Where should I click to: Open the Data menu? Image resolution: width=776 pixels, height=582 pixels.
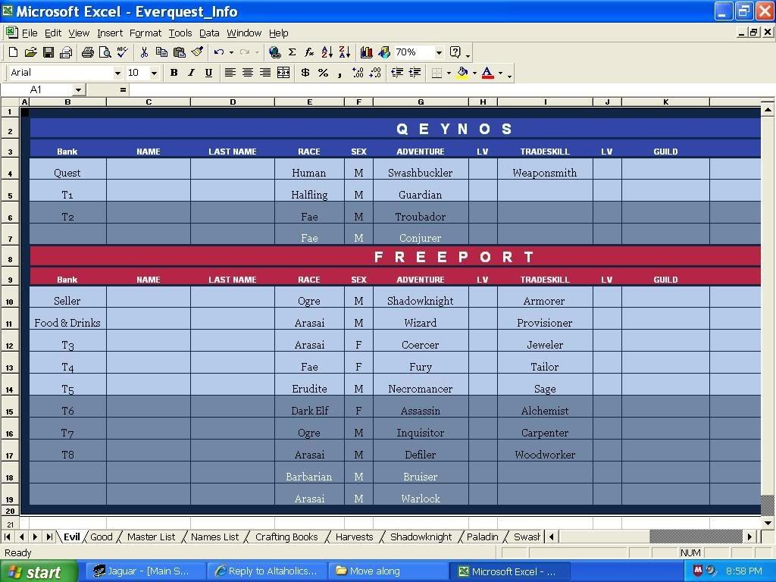209,33
